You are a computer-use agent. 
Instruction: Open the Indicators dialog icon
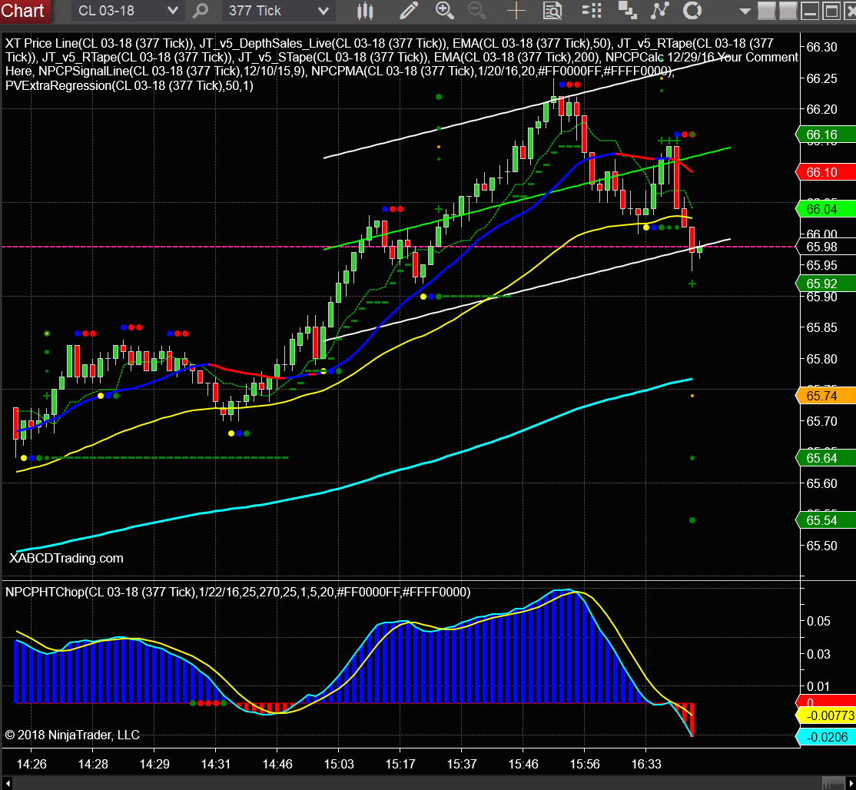coord(660,10)
